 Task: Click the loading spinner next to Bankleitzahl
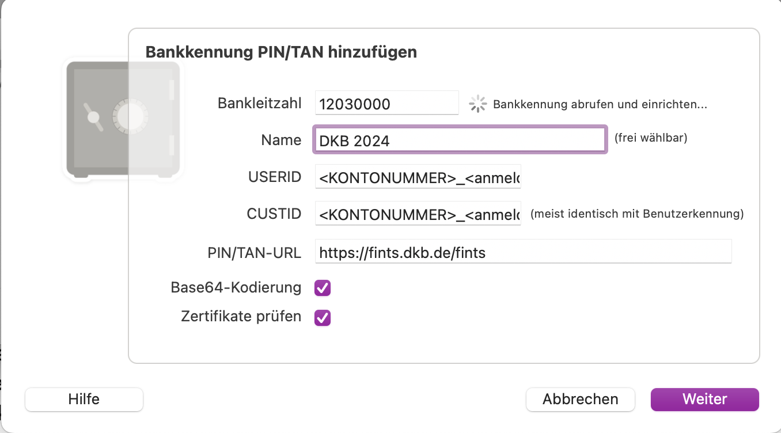tap(478, 104)
